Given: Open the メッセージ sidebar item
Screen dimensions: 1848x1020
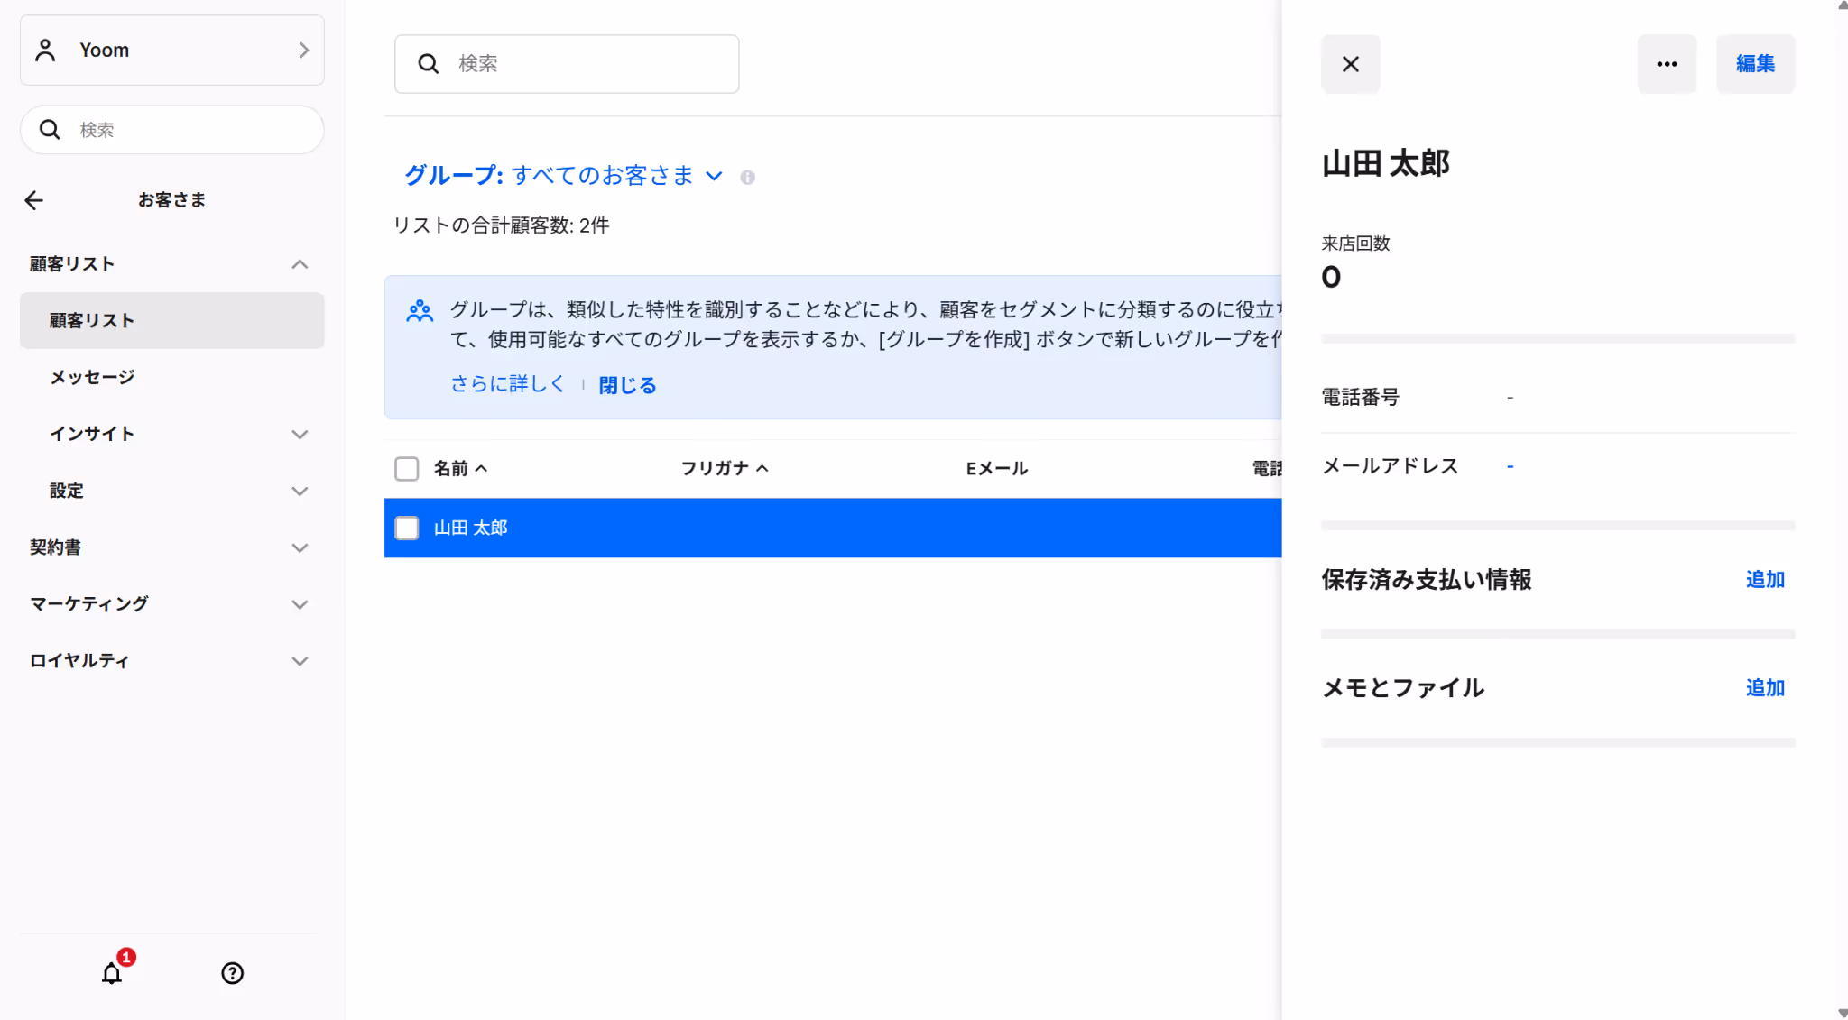Looking at the screenshot, I should [x=92, y=377].
